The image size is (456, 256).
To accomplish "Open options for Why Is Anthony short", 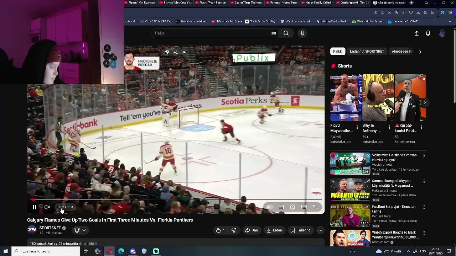I will click(389, 127).
